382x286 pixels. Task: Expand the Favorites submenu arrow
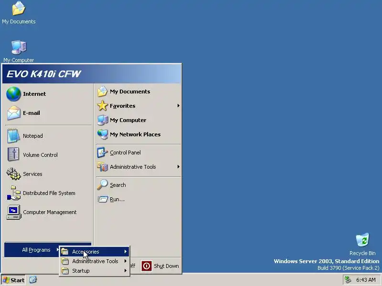pos(178,106)
